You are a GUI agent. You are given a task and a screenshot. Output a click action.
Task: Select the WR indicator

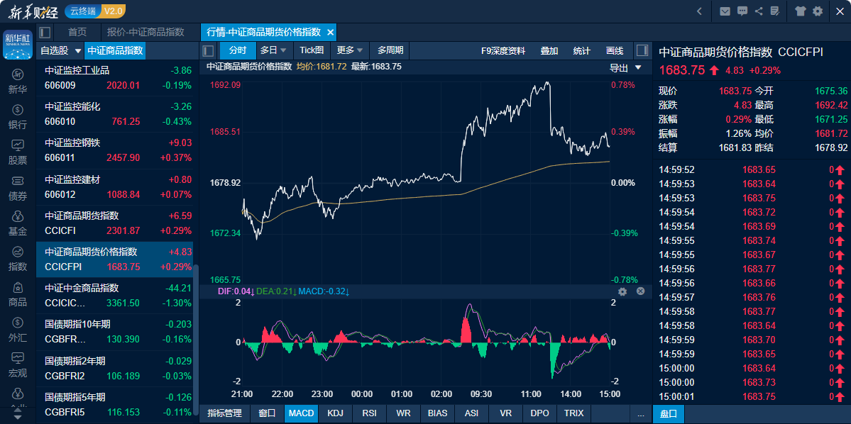(x=403, y=413)
